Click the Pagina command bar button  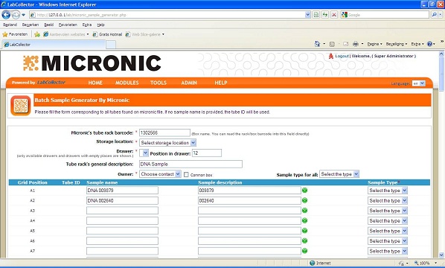click(374, 44)
